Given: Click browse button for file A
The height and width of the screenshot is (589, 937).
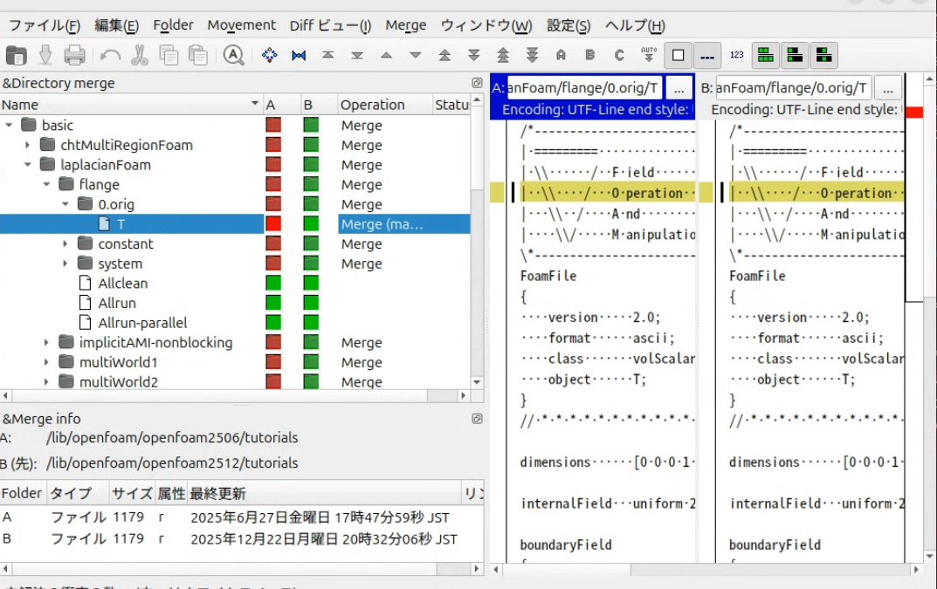Looking at the screenshot, I should click(679, 88).
